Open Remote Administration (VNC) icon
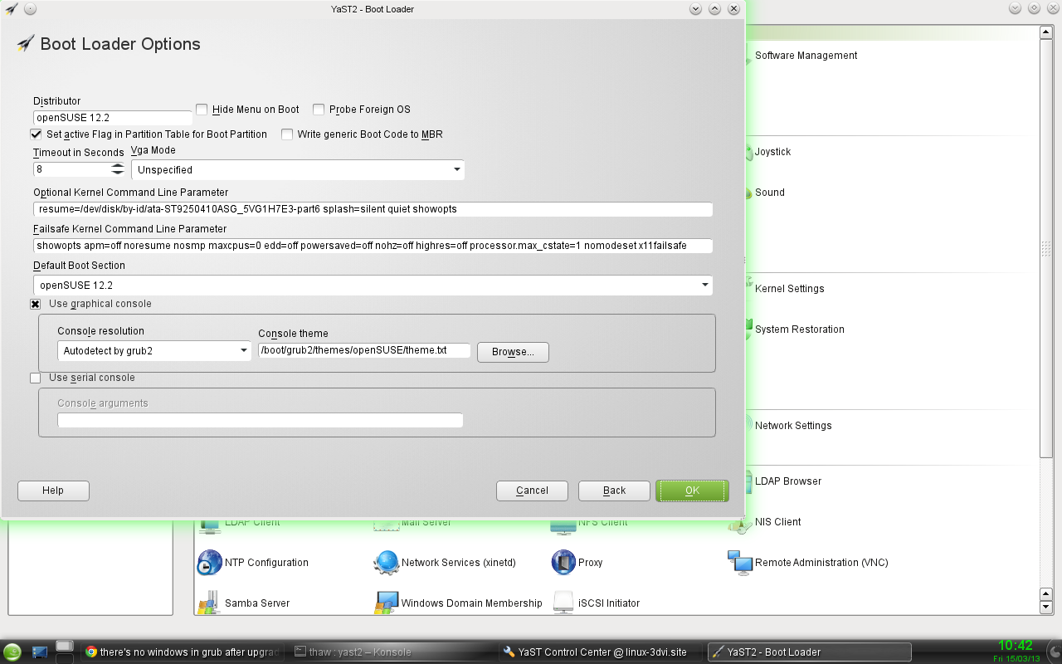Screen dimensions: 1062x664 click(740, 563)
